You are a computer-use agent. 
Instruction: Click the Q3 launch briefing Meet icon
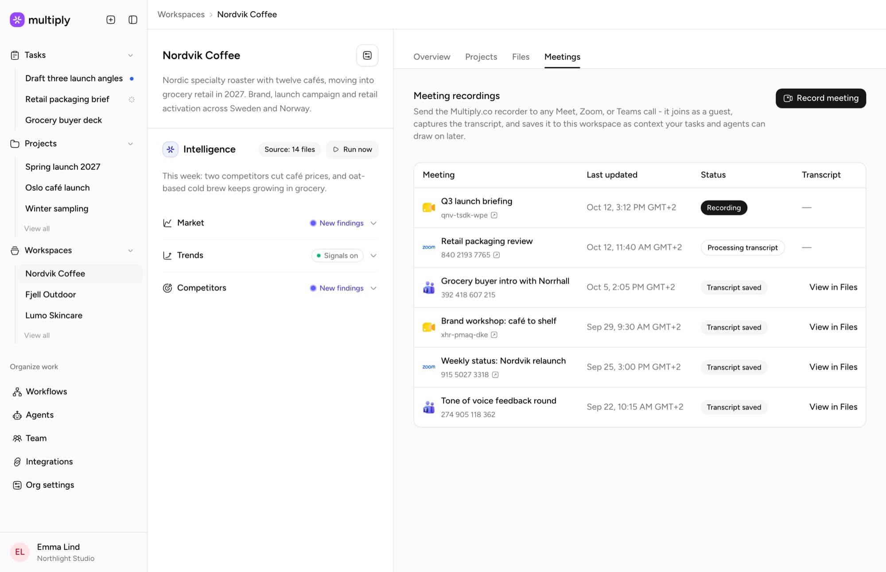click(x=428, y=207)
